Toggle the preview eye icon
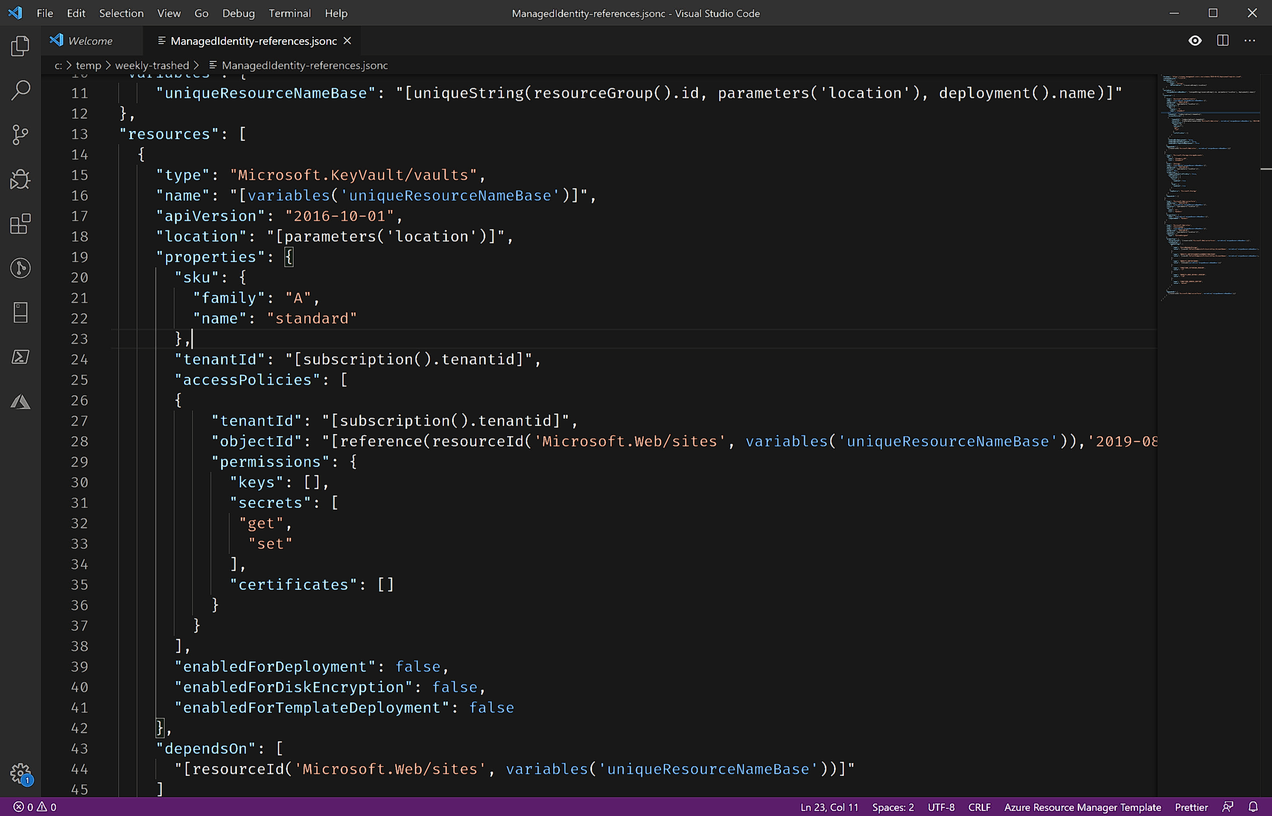 click(x=1195, y=41)
